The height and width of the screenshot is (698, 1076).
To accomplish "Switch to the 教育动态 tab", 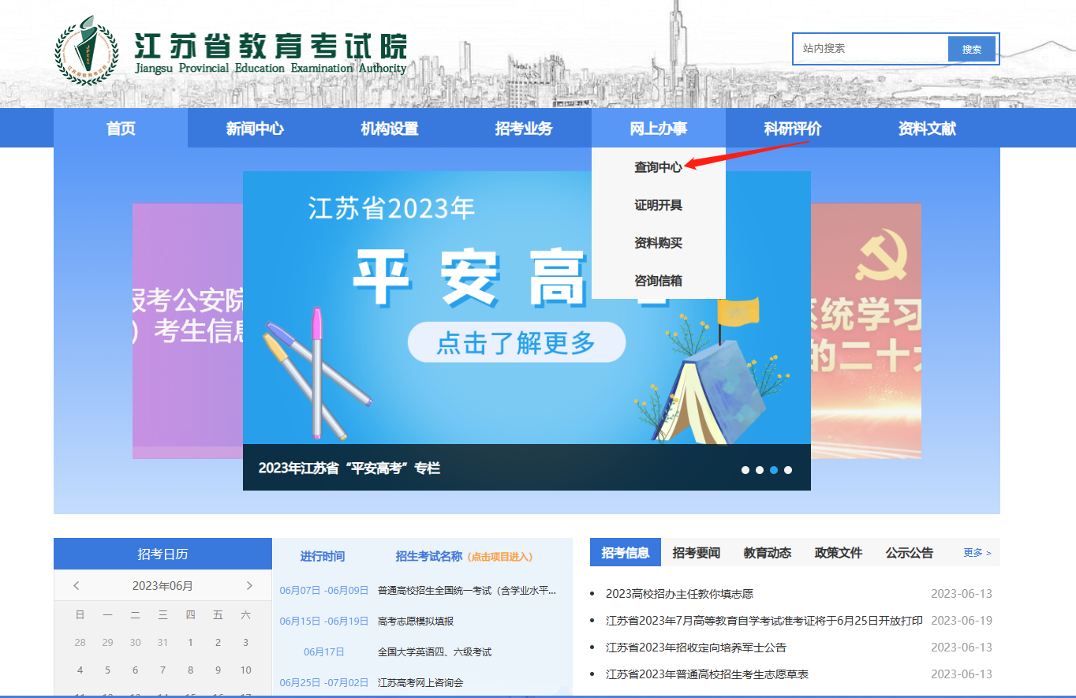I will tap(768, 552).
